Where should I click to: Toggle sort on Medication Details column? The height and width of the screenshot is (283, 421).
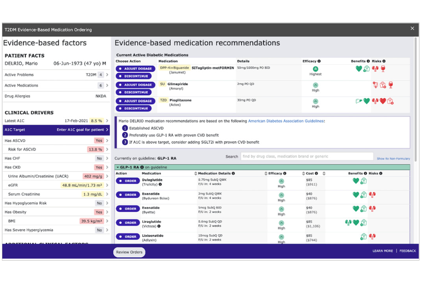[x=196, y=173]
